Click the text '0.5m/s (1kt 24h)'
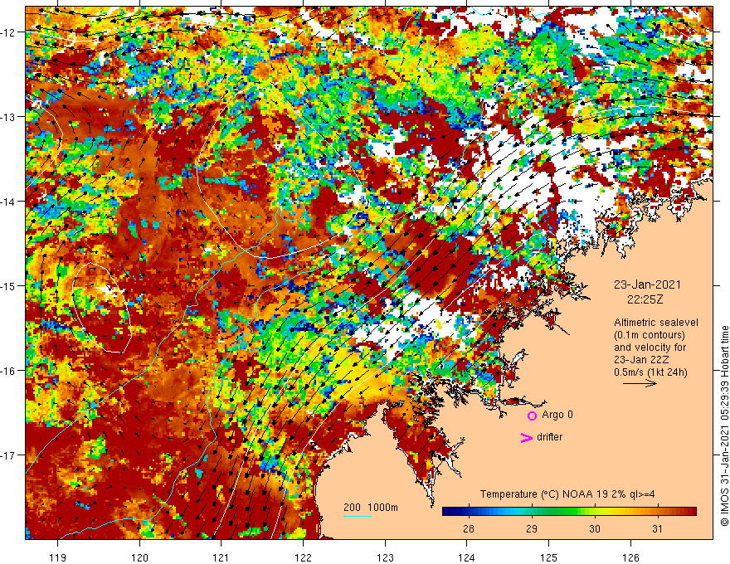 point(650,372)
